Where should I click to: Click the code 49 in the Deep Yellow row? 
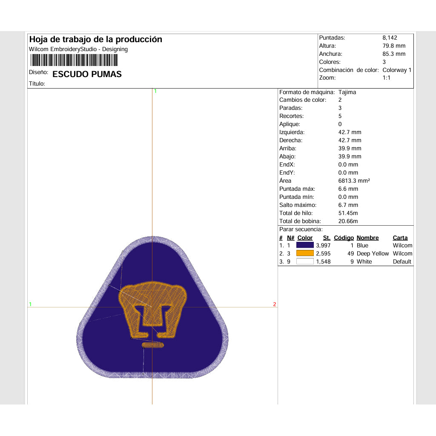(x=350, y=253)
